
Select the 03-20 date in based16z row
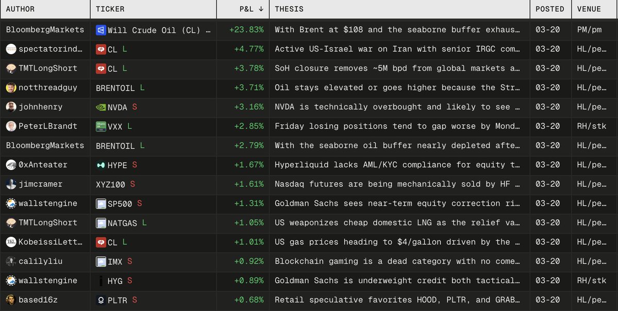tap(547, 300)
